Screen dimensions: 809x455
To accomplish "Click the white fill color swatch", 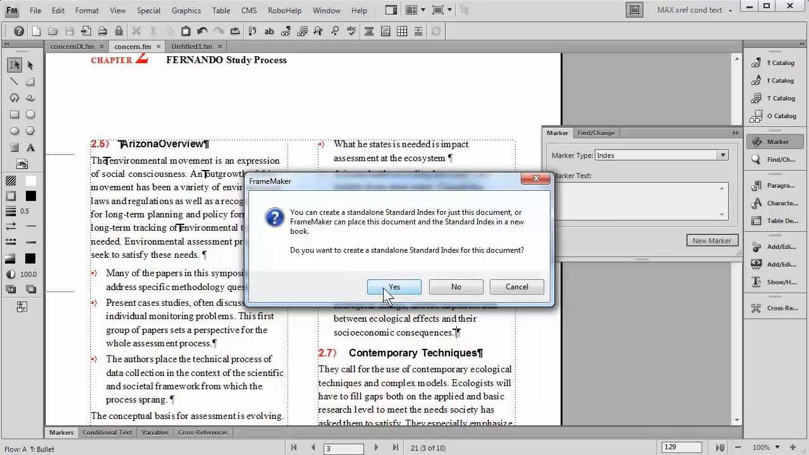I will point(30,181).
